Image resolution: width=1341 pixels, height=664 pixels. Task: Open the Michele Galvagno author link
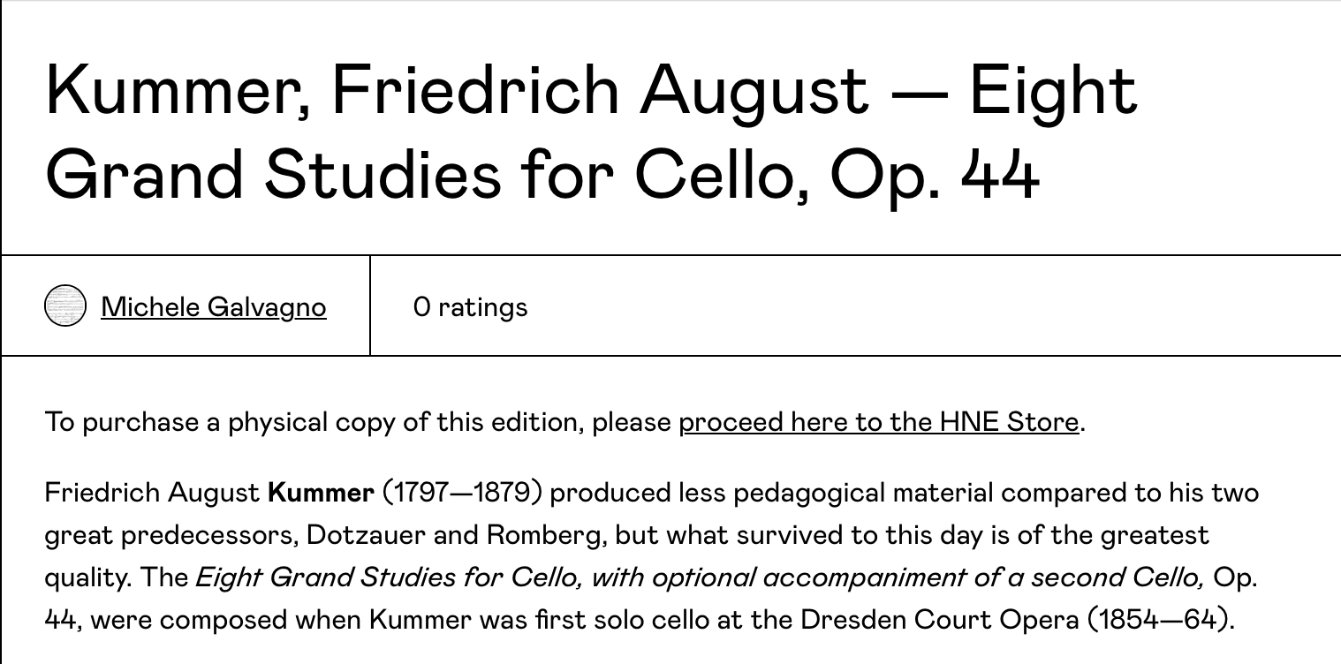point(213,306)
